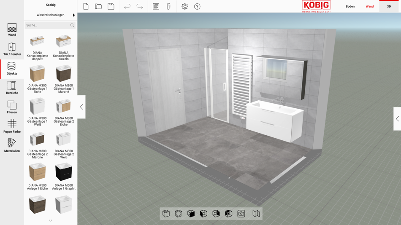Screen dimensions: 401x225
Task: Switch to the 3D view tab
Action: pos(389,6)
